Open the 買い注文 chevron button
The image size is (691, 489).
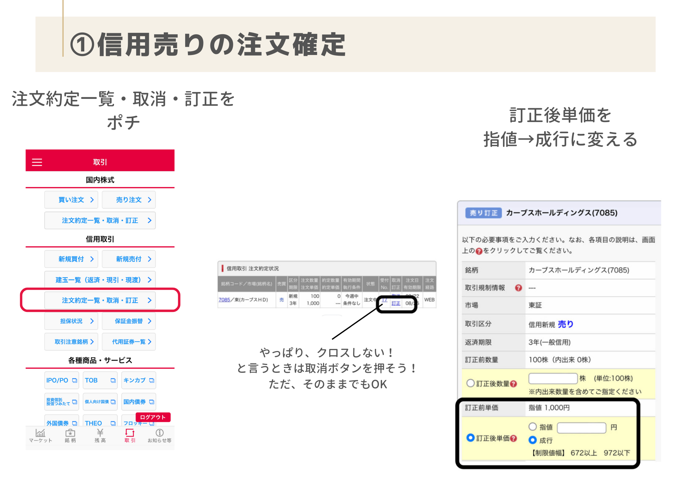(71, 200)
